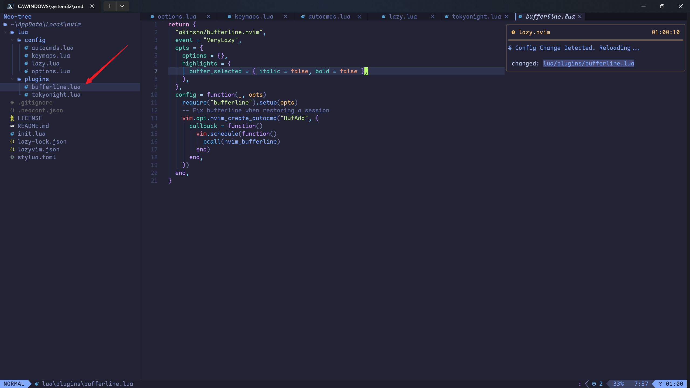
Task: Open options.lua in the Neo-tree
Action: coord(51,71)
